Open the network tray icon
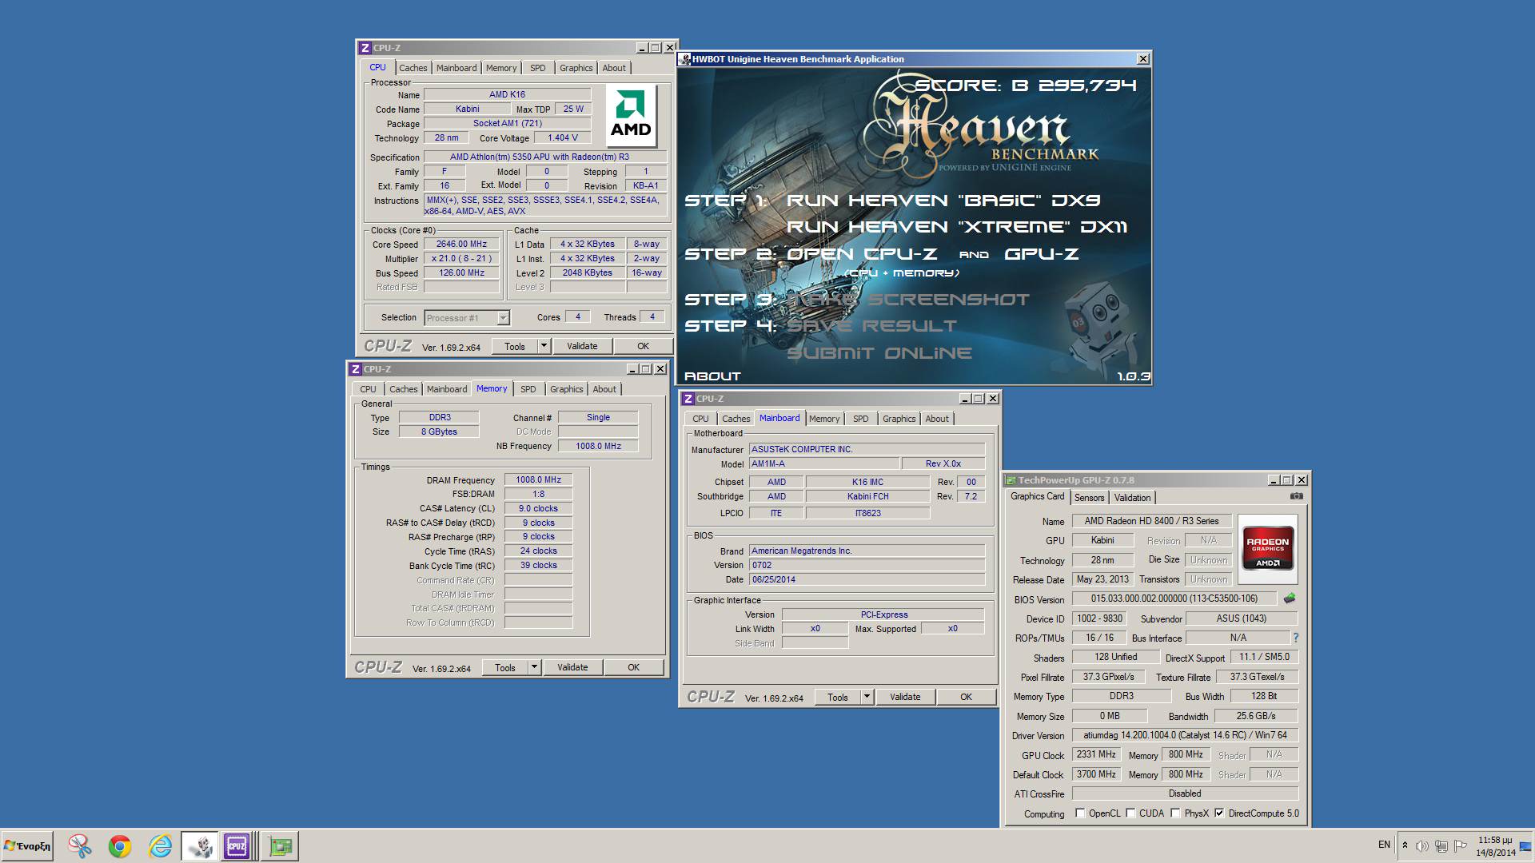 pos(1441,845)
